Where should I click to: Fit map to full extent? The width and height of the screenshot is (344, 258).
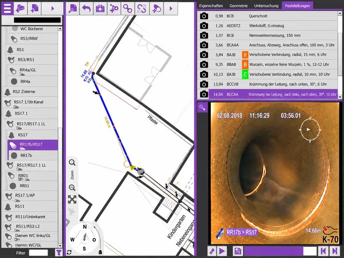72,200
